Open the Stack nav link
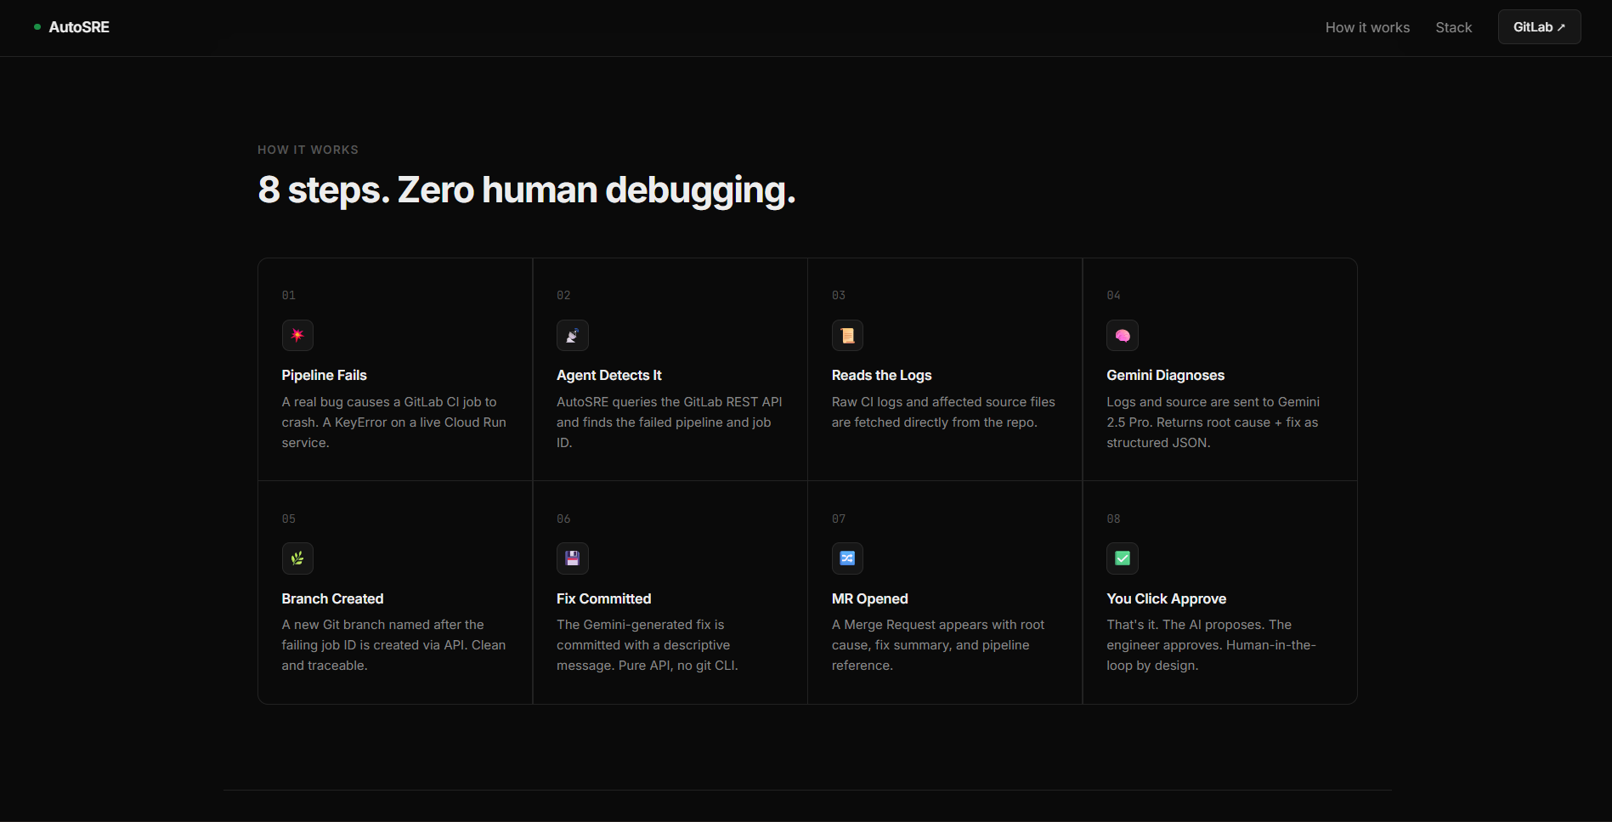Viewport: 1612px width, 822px height. click(x=1453, y=27)
